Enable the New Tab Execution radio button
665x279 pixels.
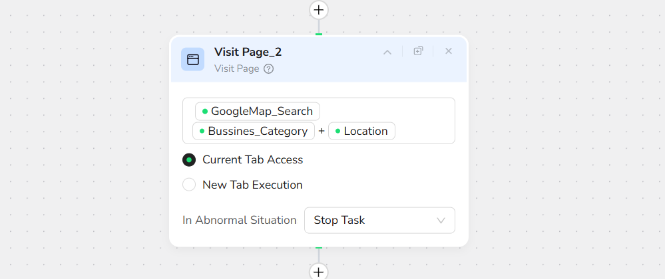pyautogui.click(x=189, y=185)
